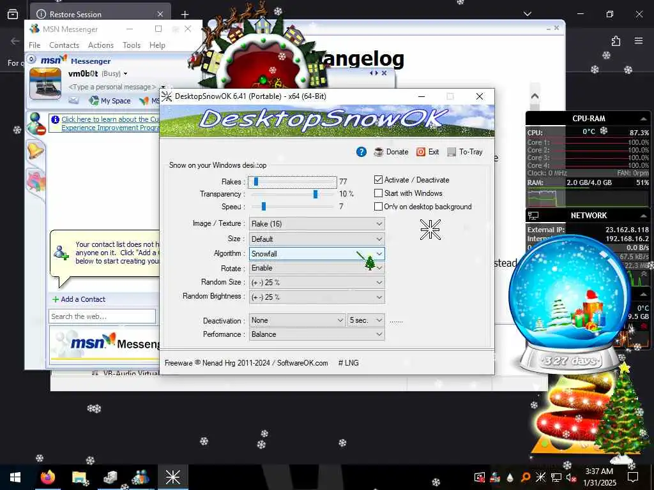Open the Rotate dropdown showing Enable

(317, 268)
